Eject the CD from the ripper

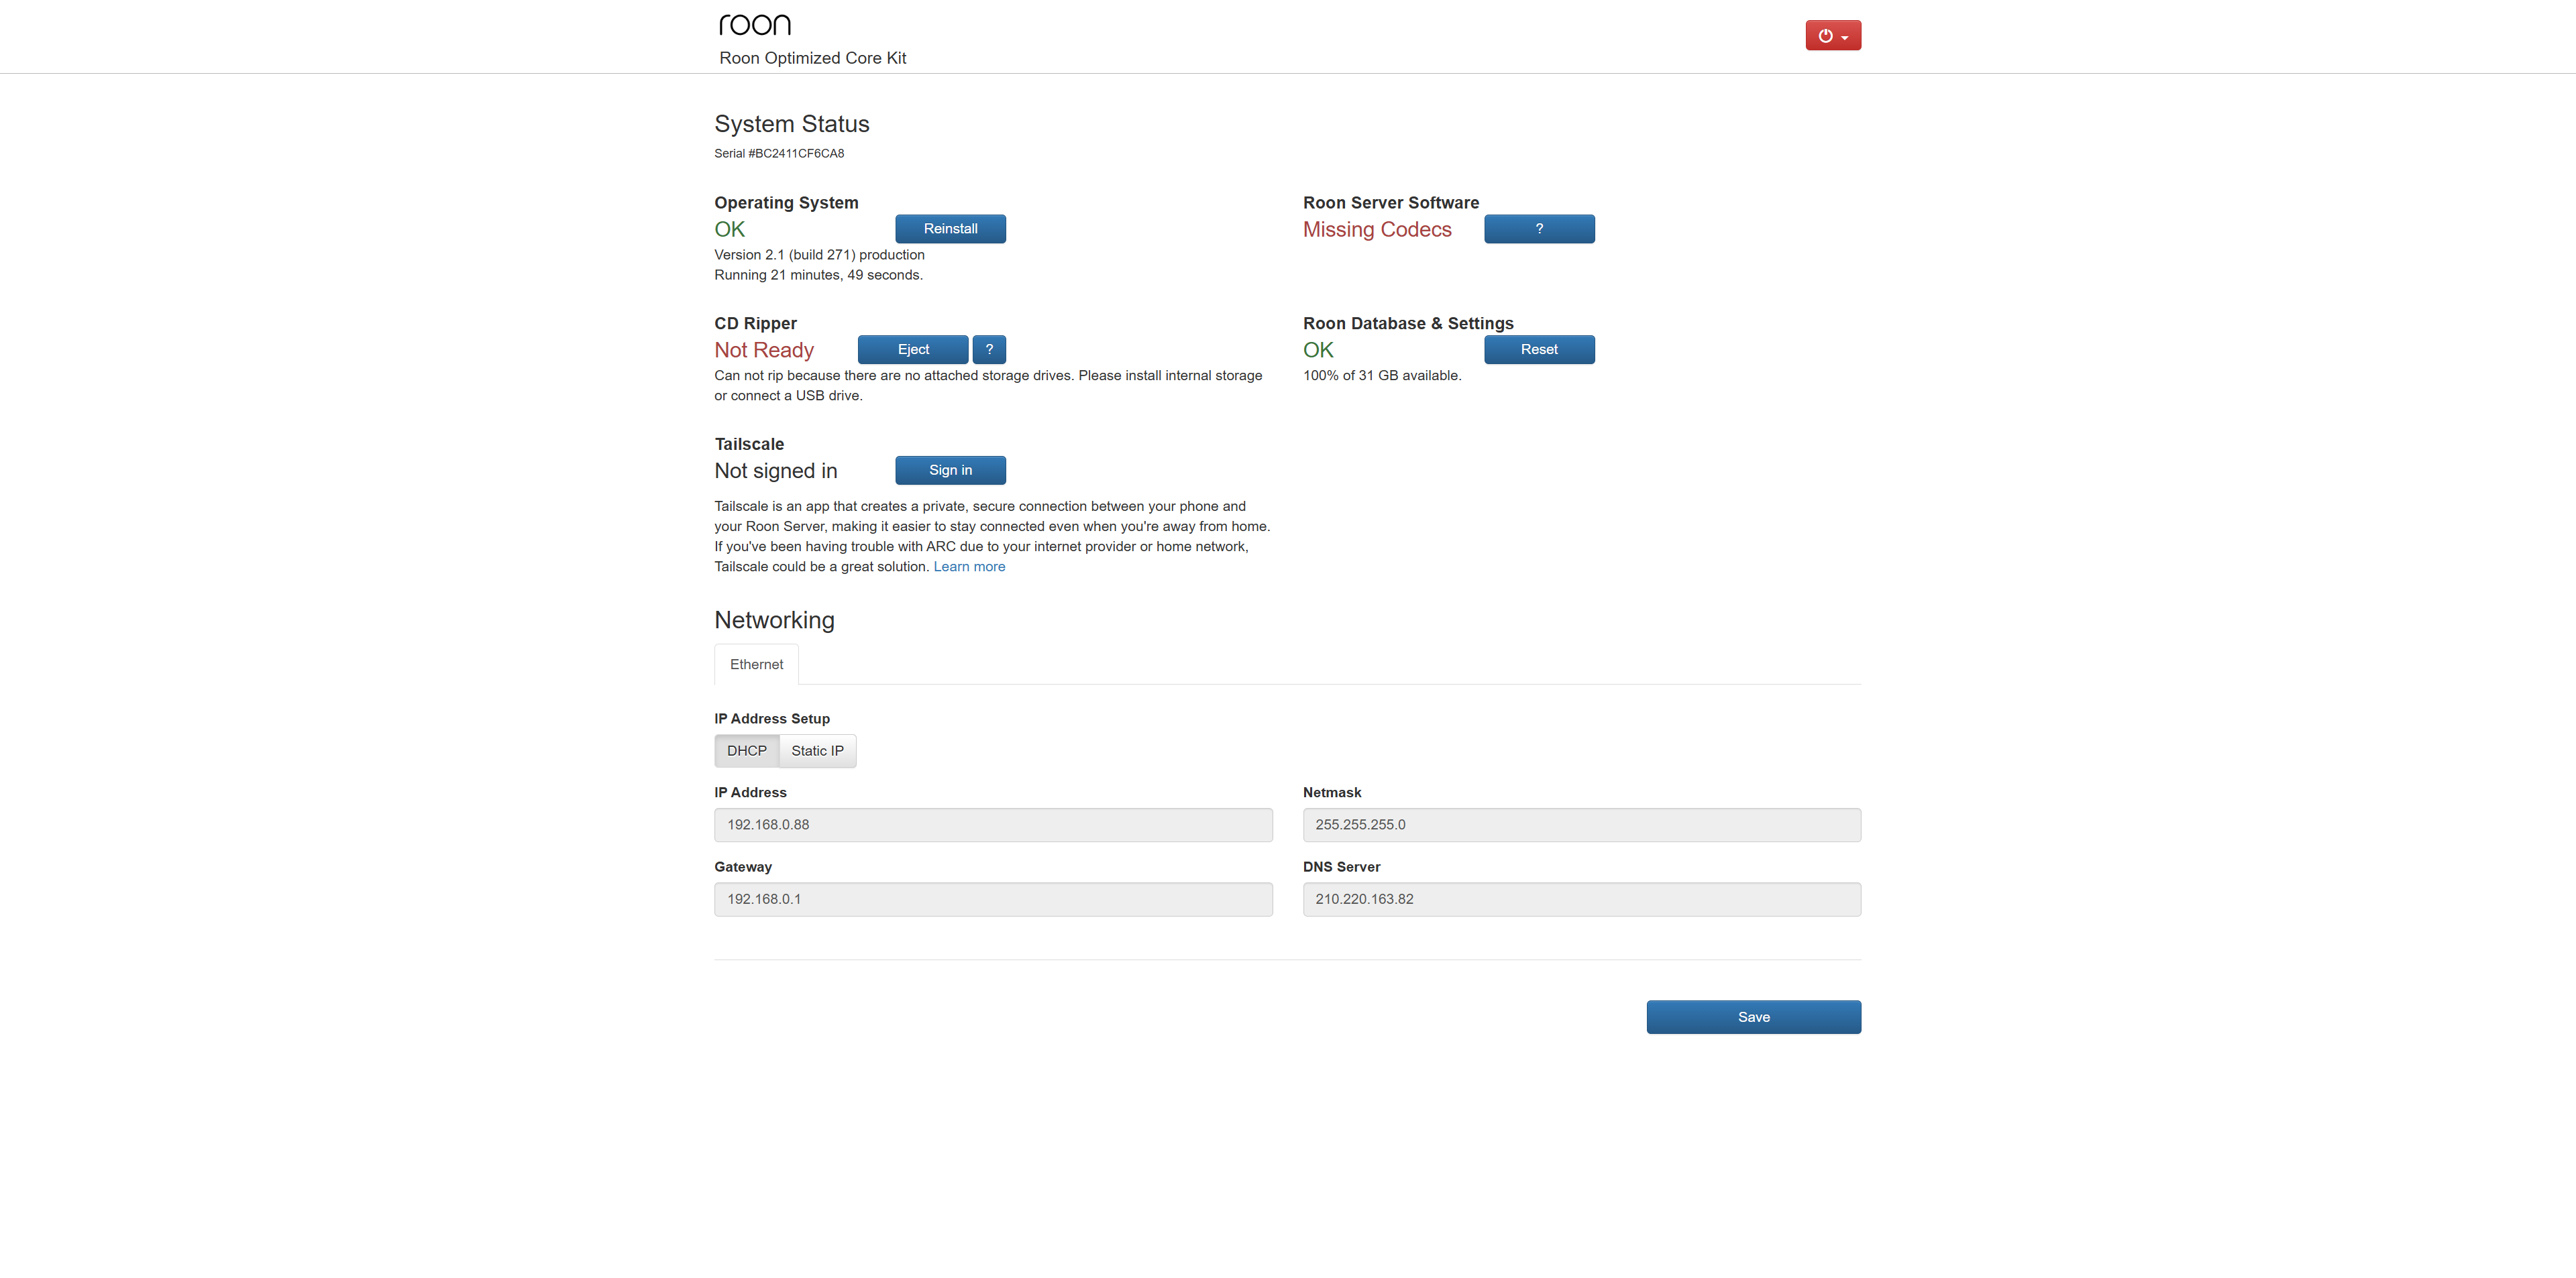[x=913, y=350]
